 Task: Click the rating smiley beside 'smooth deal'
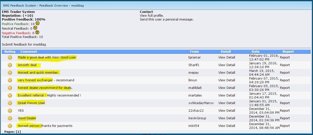point(10,65)
